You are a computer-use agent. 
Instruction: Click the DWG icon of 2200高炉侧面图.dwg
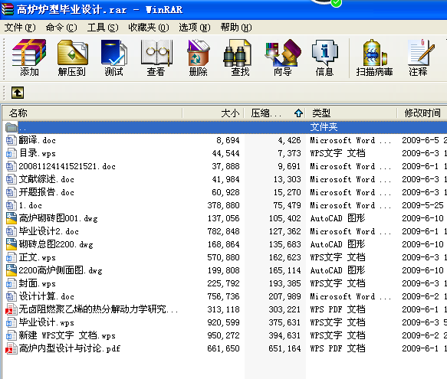point(12,270)
